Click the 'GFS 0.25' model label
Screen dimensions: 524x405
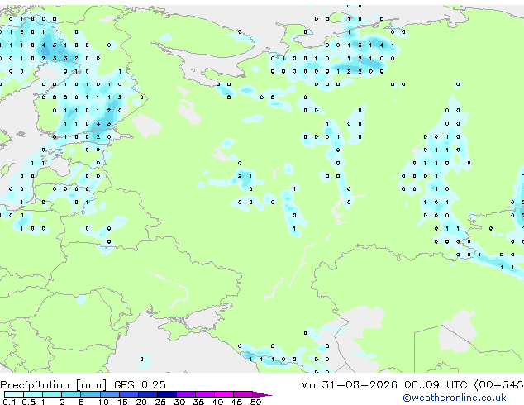pos(140,385)
